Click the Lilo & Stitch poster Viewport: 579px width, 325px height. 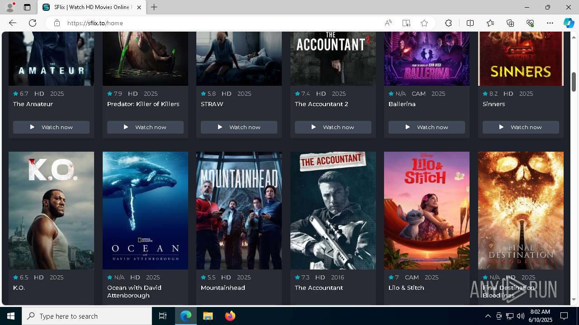tap(427, 210)
